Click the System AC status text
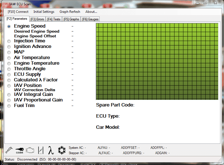Screen dimensions: 224x165 (x=77, y=148)
